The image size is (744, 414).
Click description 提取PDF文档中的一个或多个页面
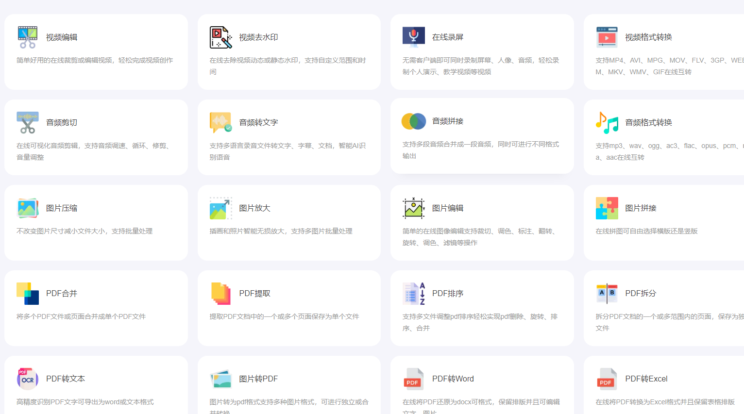pyautogui.click(x=284, y=317)
